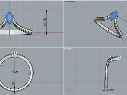Screen dimensions: 127x95
Task: Open the Right viewport dropdown arrow
Action: (70, 49)
